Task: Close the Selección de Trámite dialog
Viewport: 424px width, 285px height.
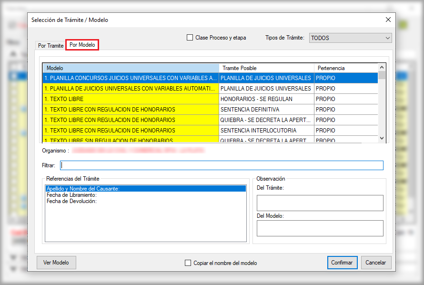Action: point(388,20)
